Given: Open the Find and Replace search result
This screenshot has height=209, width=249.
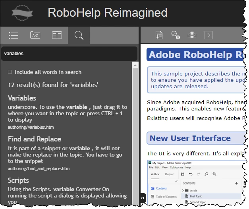Looking at the screenshot, I should click(35, 139).
